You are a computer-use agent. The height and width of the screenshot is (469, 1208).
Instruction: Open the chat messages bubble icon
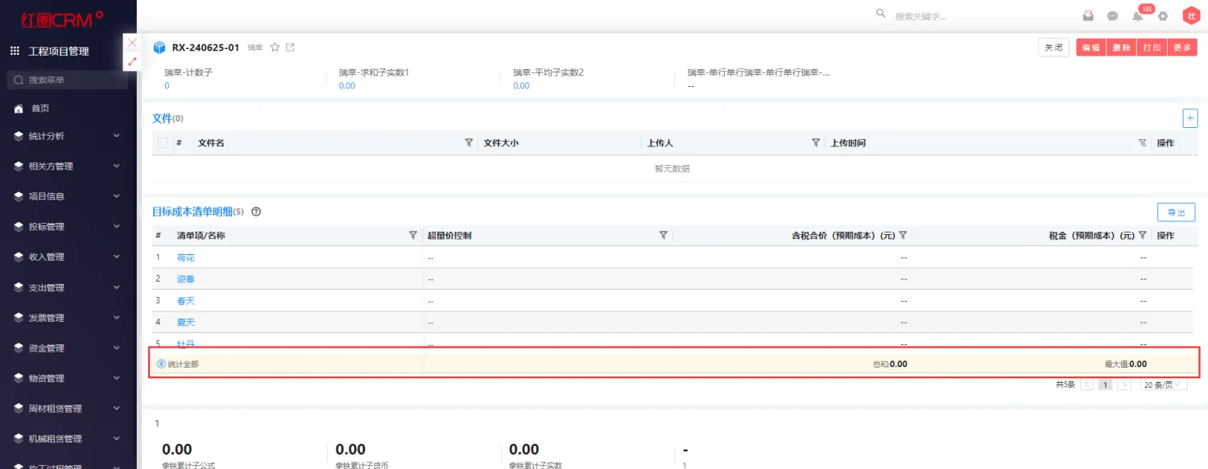[x=1112, y=16]
